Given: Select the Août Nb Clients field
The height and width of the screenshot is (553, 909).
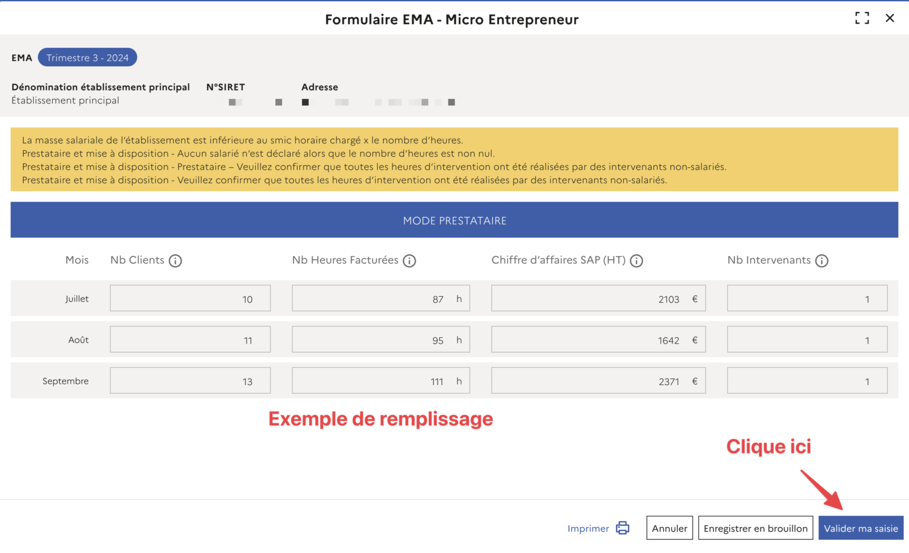Looking at the screenshot, I should pyautogui.click(x=190, y=339).
